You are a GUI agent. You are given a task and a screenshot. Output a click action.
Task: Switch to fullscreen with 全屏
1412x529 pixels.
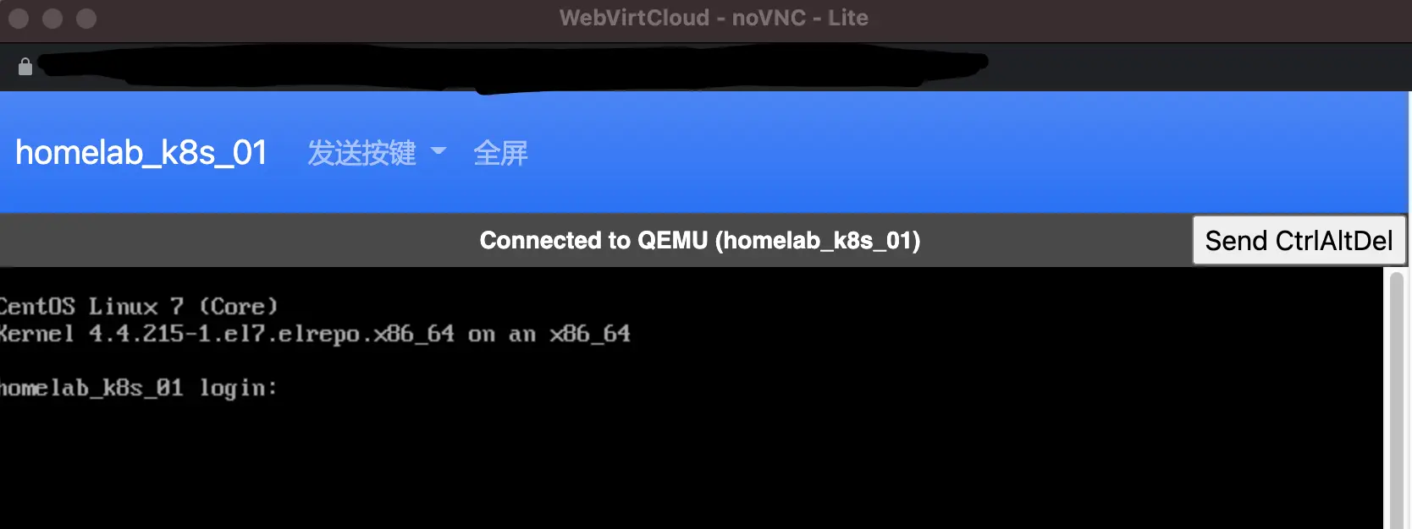500,153
